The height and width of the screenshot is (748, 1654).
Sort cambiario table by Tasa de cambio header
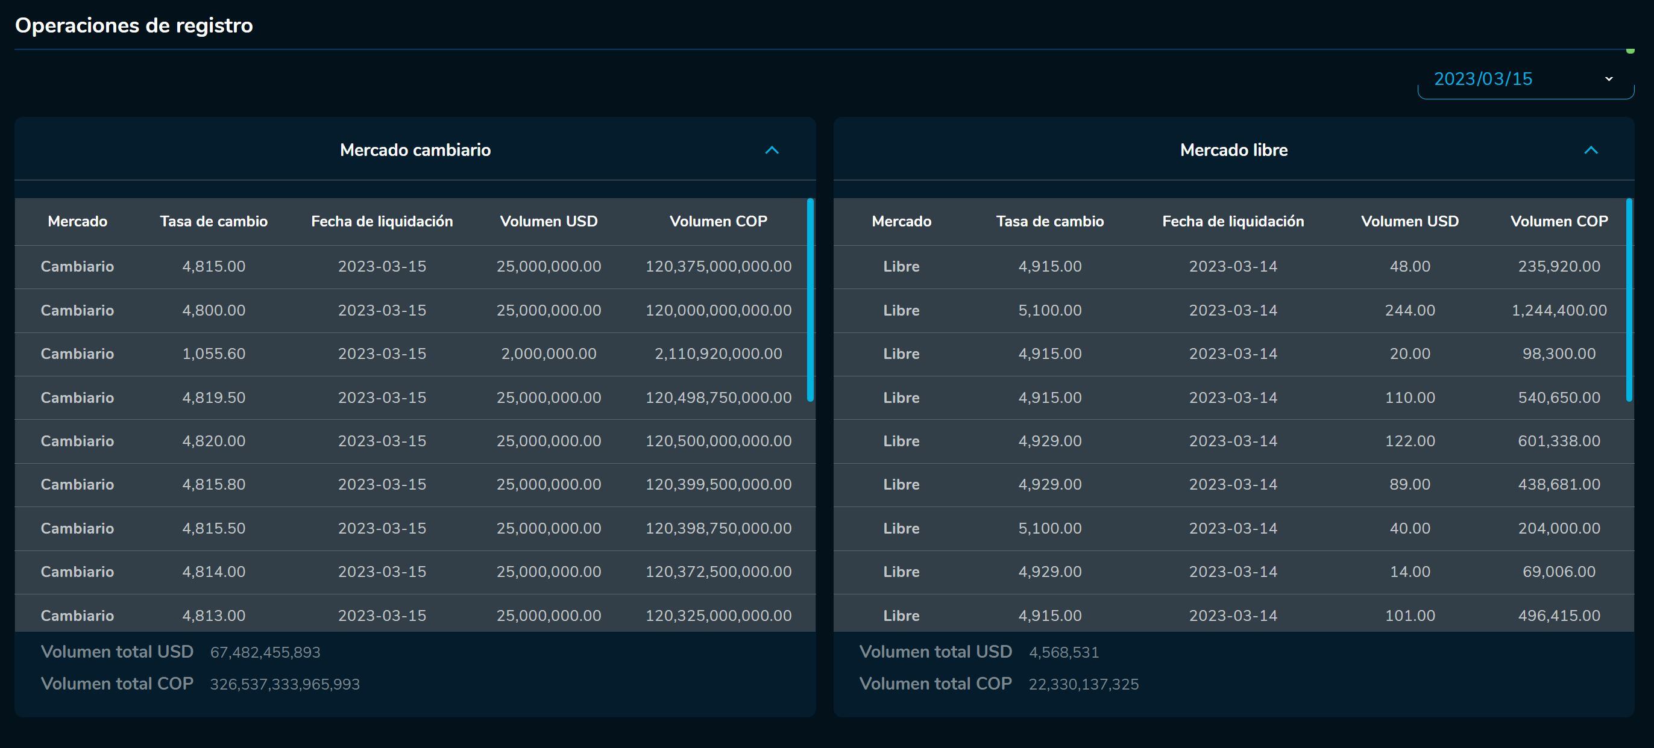click(x=214, y=221)
